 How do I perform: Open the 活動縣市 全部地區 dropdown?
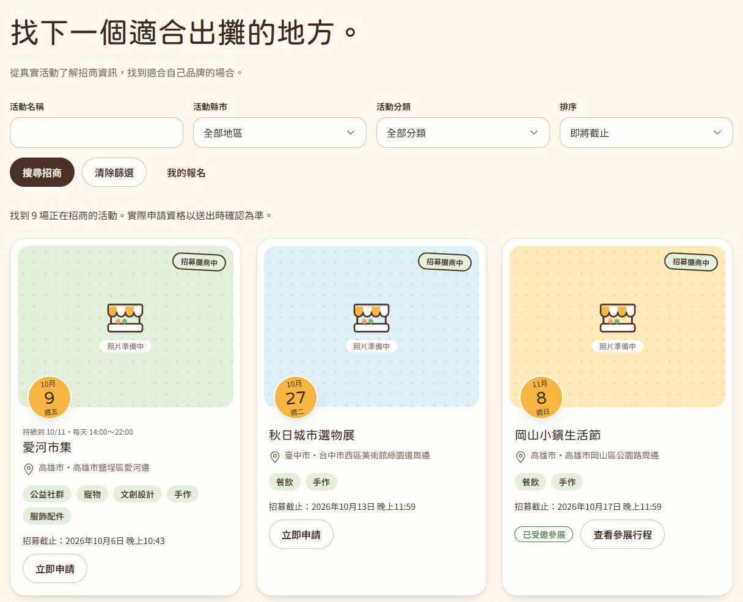tap(280, 132)
